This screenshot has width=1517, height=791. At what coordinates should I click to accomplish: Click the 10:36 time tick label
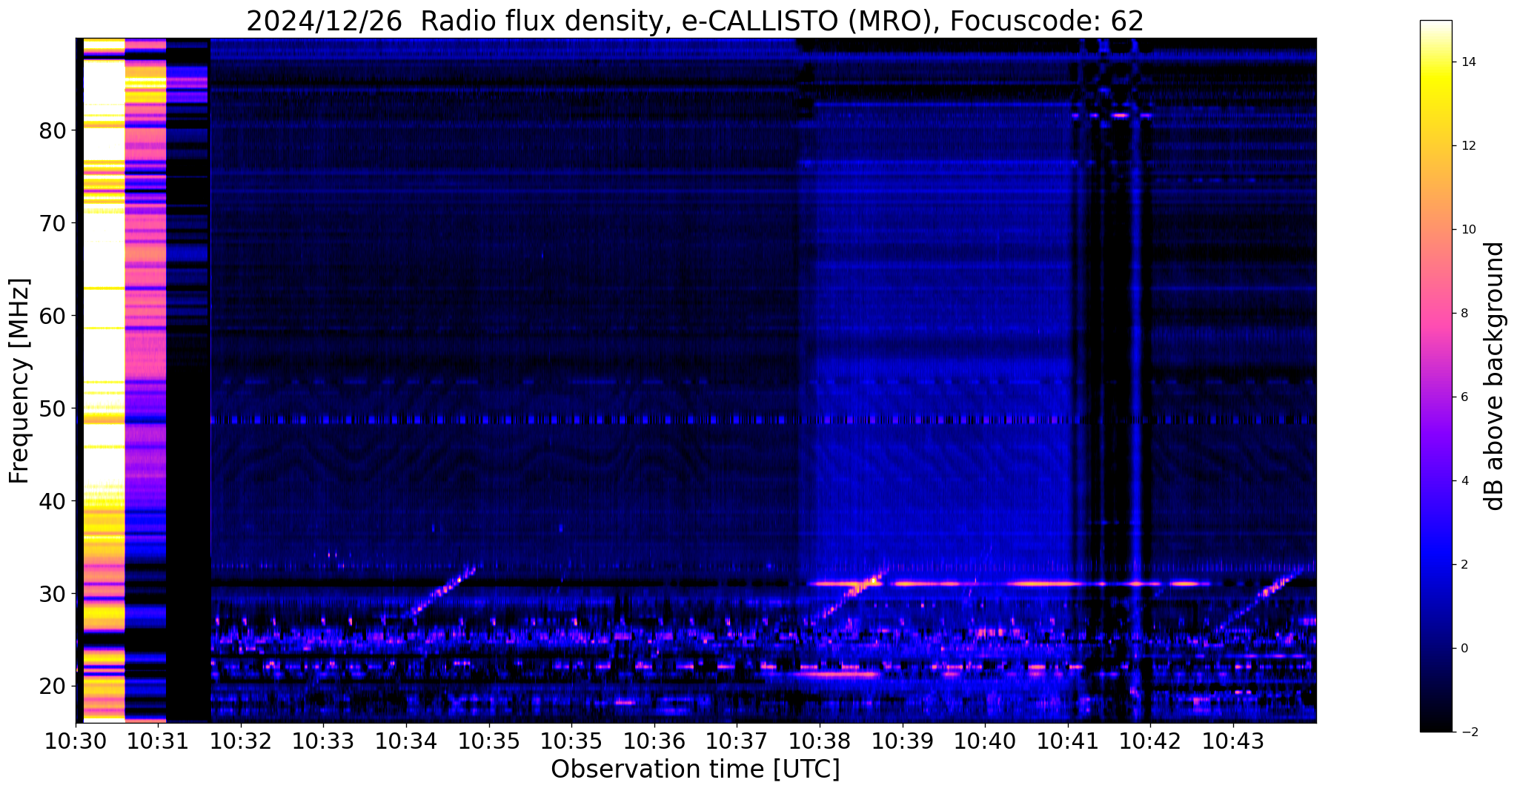coord(654,741)
